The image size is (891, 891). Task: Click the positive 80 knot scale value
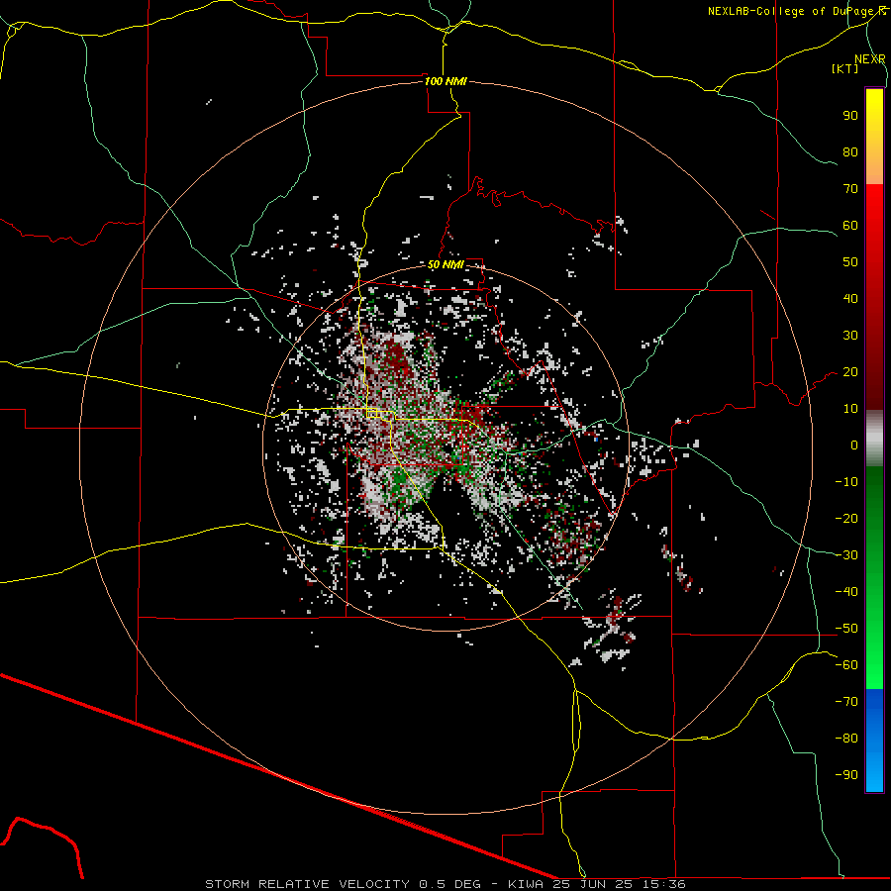(850, 151)
